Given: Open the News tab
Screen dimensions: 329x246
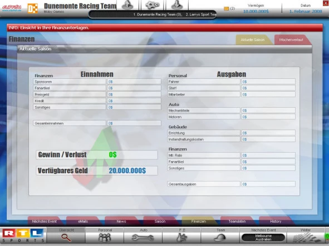Looking at the screenshot, I should pos(121,222).
